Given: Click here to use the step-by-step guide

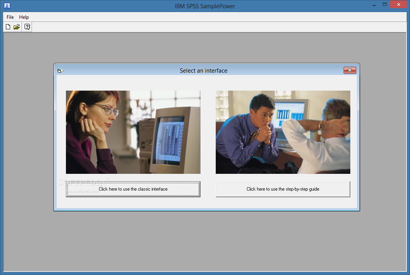Looking at the screenshot, I should pos(283,189).
